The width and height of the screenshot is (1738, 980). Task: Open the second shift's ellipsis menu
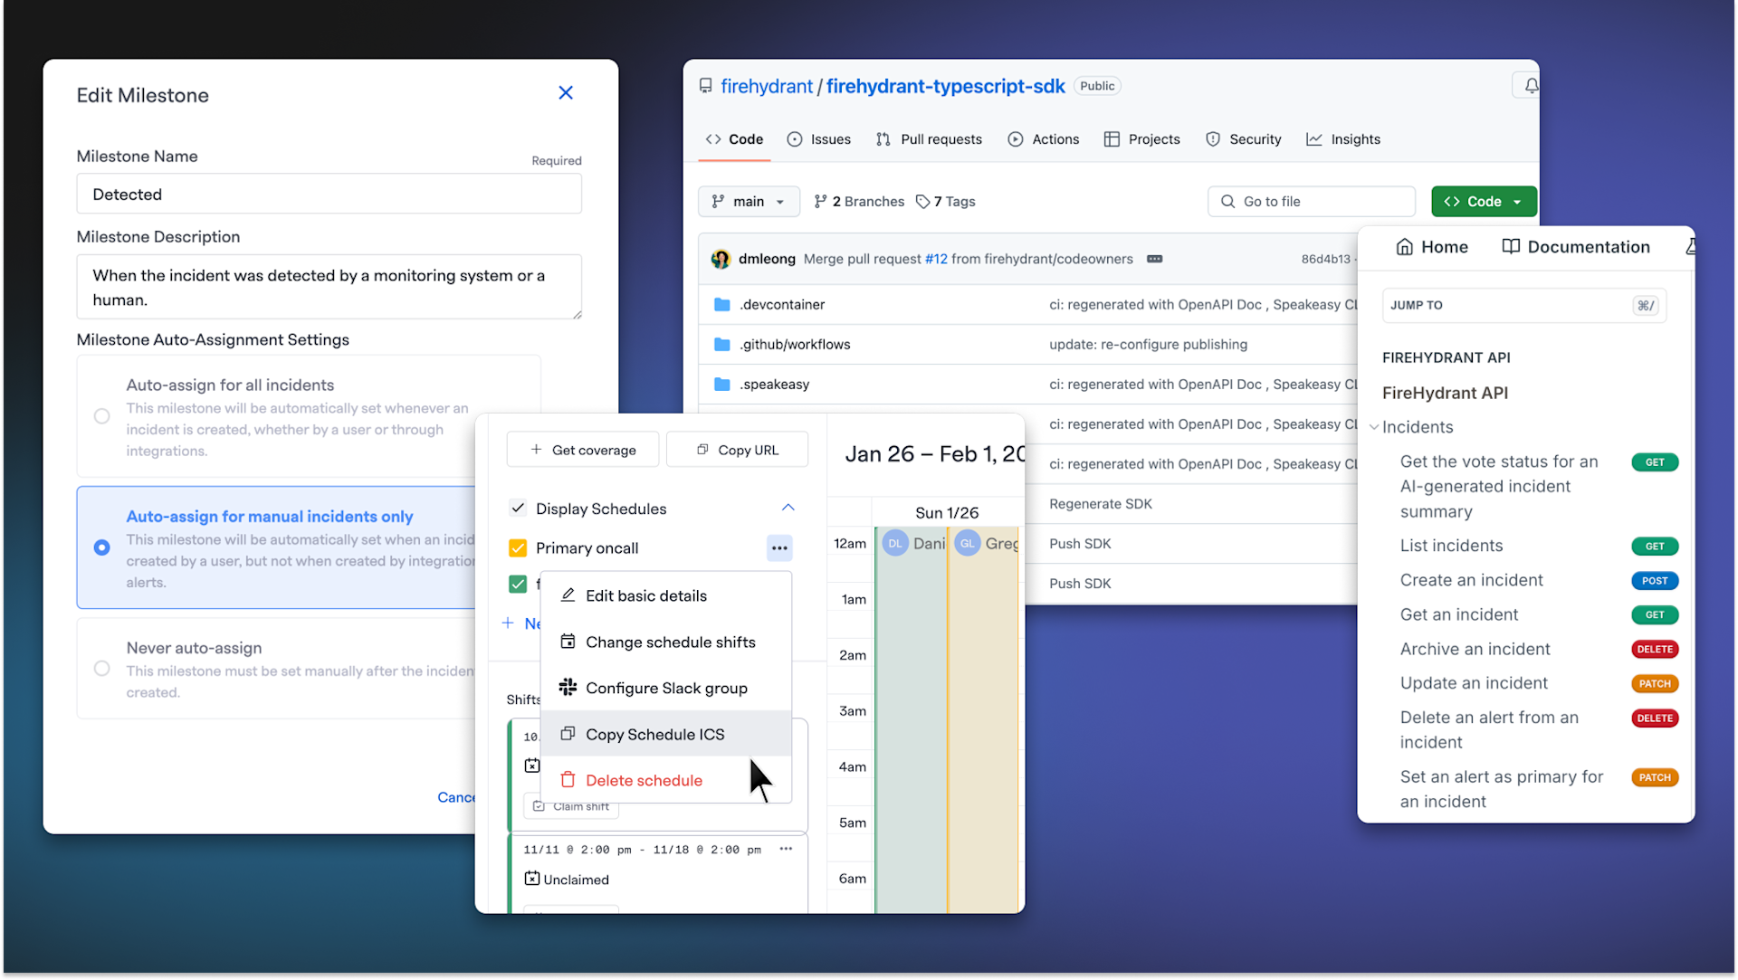[786, 849]
